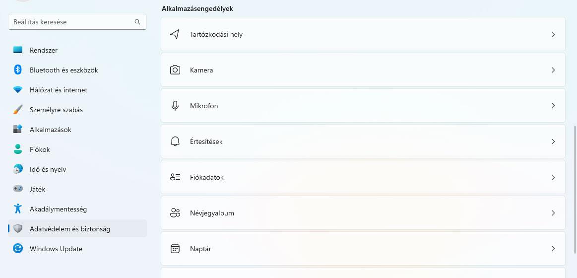Open Értesítések row chevron
This screenshot has width=577, height=278.
pos(553,141)
